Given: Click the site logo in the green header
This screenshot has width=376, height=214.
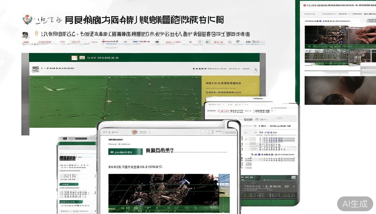Looking at the screenshot, I should (x=75, y=58).
